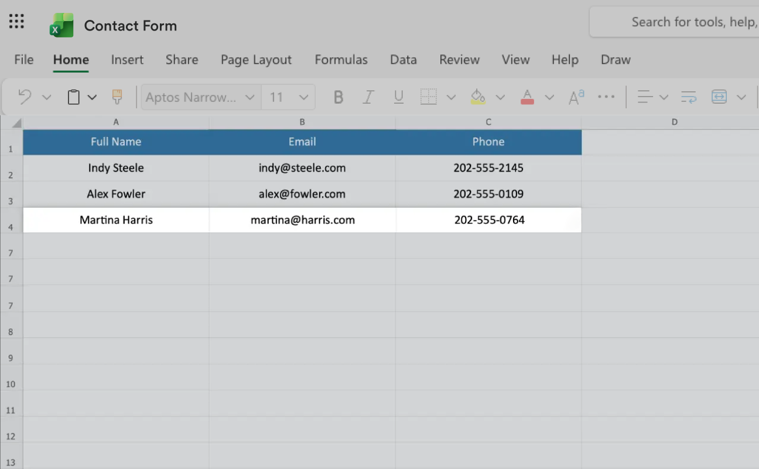The image size is (759, 469).
Task: Switch to the Data tab
Action: (x=403, y=59)
